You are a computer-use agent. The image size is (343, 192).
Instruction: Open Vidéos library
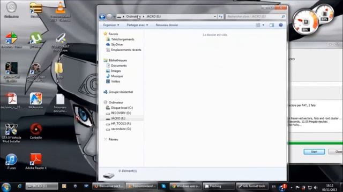pos(116,81)
